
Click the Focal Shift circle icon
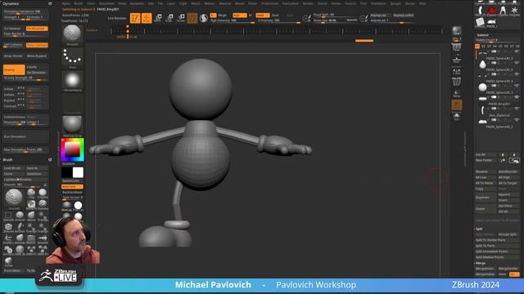point(306,19)
